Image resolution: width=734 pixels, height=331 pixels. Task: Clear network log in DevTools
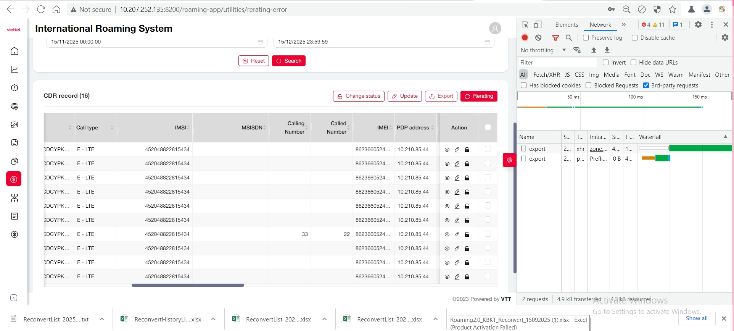click(x=538, y=38)
